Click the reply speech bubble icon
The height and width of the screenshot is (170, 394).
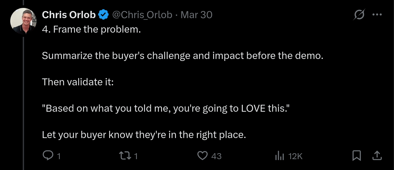48,156
